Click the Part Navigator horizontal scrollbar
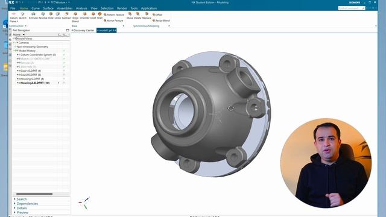The width and height of the screenshot is (386, 217). click(x=34, y=194)
